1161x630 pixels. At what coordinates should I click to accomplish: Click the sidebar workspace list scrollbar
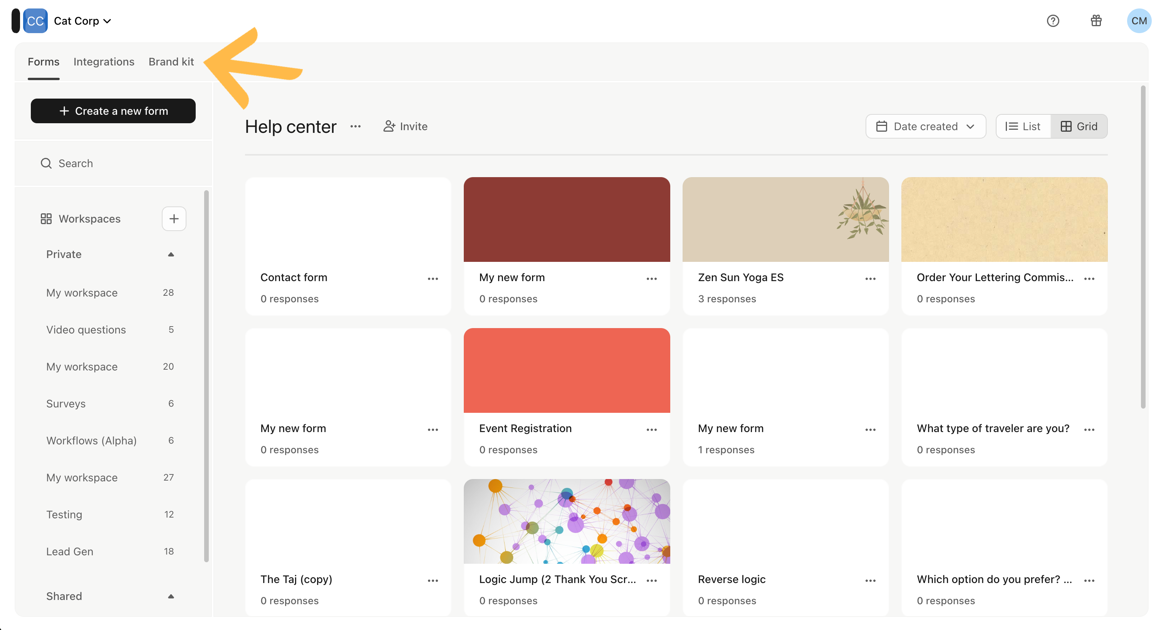206,376
